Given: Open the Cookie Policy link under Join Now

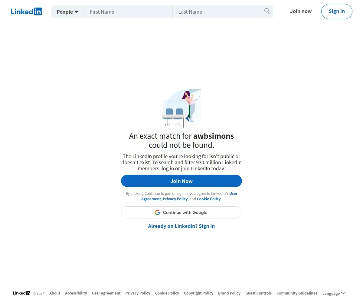Looking at the screenshot, I should click(209, 199).
